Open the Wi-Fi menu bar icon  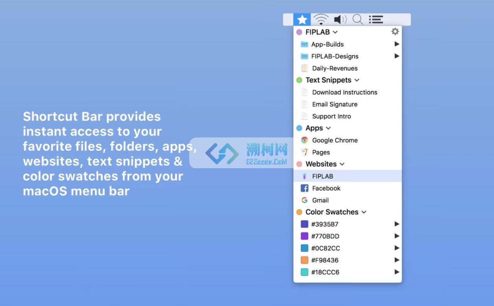(x=321, y=19)
